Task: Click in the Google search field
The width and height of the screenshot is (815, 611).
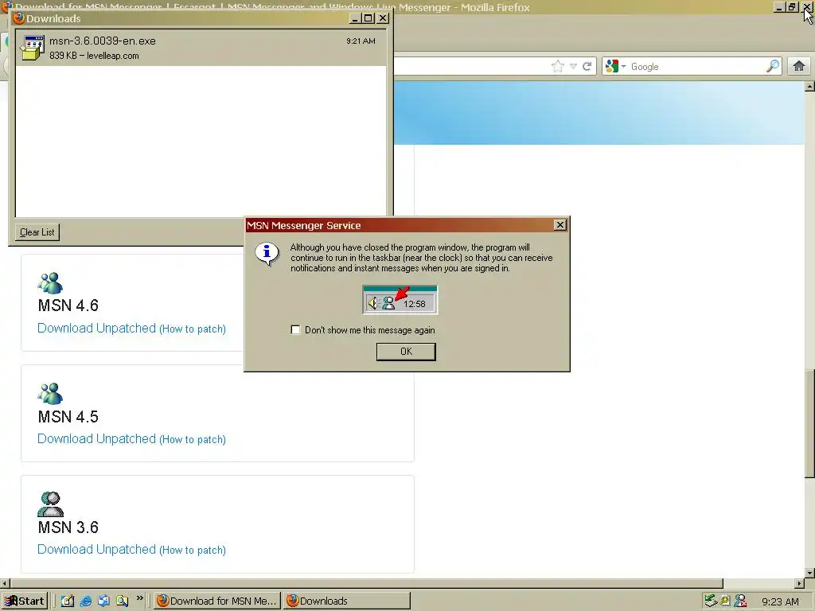Action: 696,67
